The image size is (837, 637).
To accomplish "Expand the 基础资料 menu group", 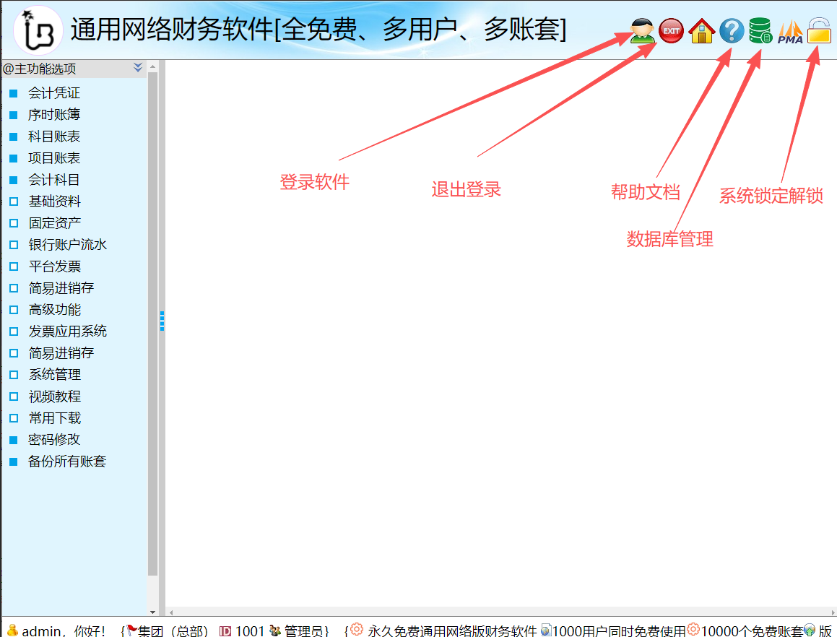I will tap(54, 201).
